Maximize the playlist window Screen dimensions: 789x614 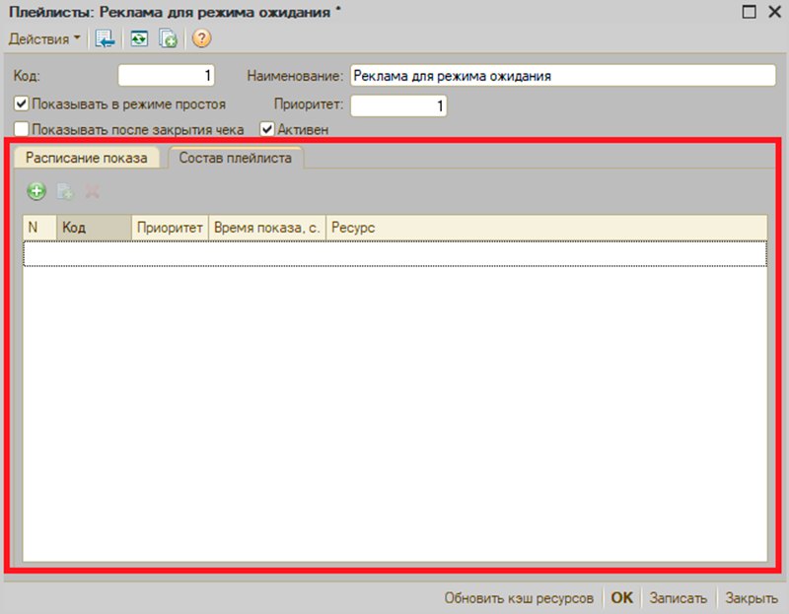749,12
